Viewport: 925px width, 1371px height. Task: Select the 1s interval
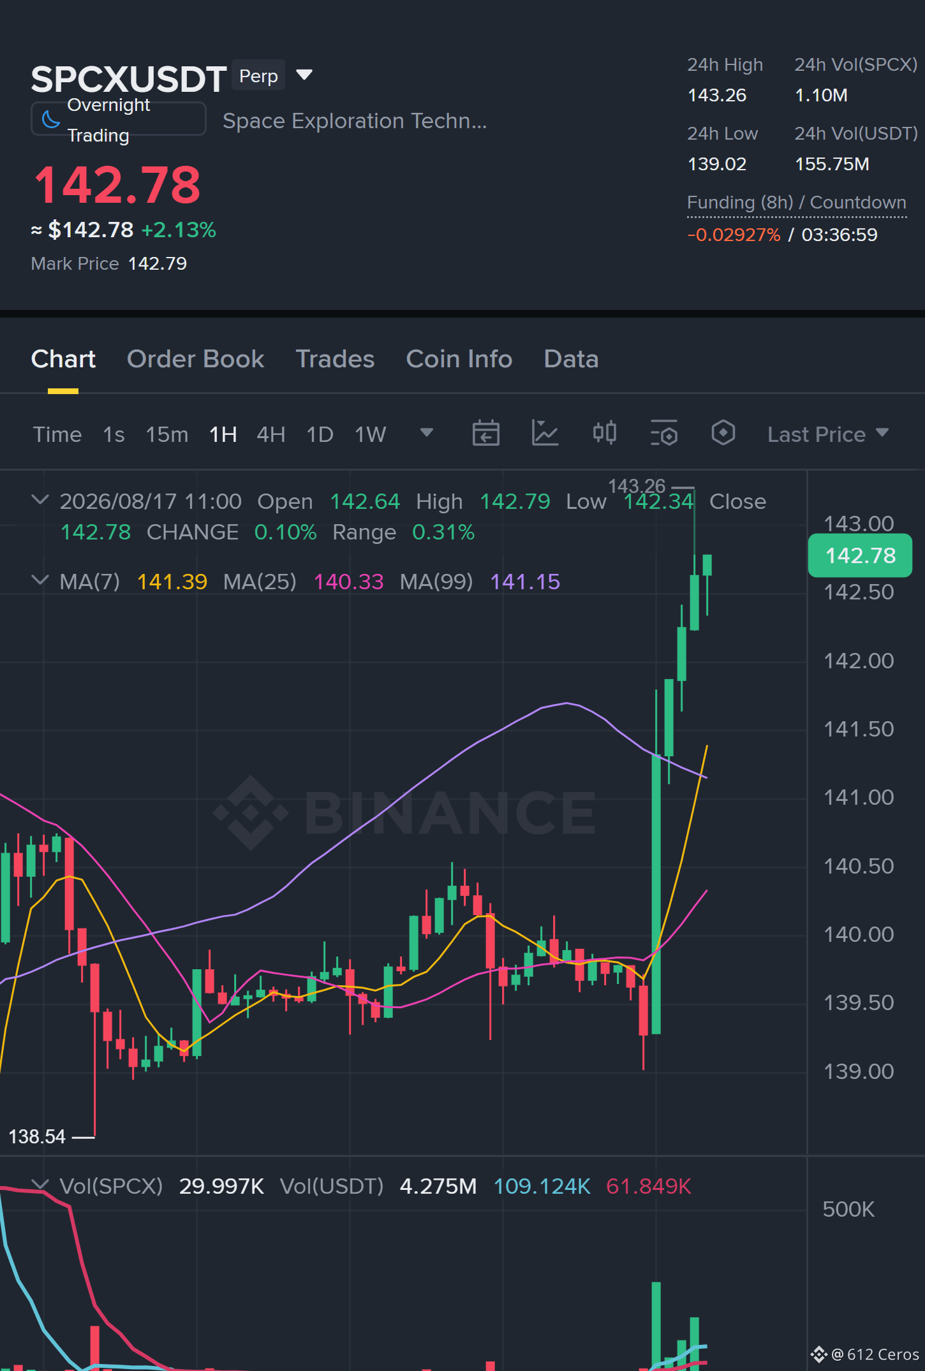coord(114,434)
